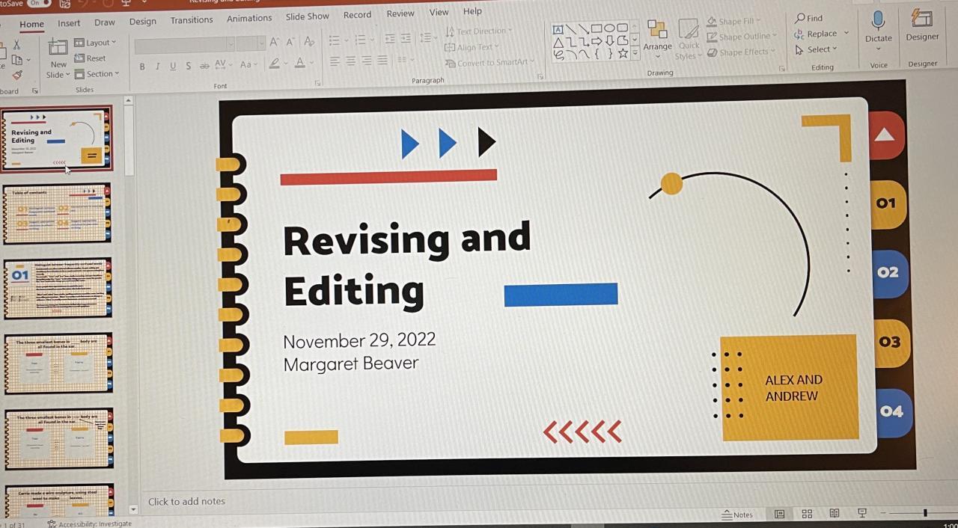958x528 pixels.
Task: Select the Oval shape in gallery
Action: coord(608,28)
